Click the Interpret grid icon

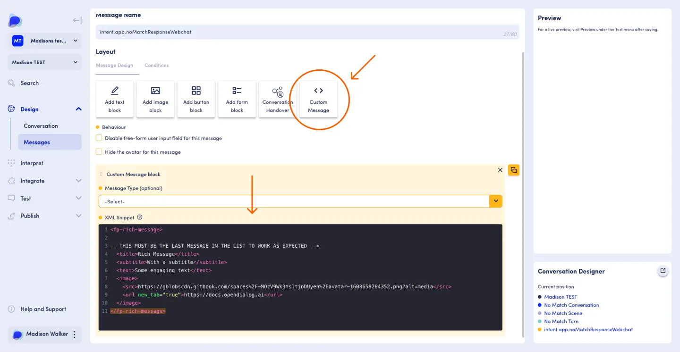[11, 163]
